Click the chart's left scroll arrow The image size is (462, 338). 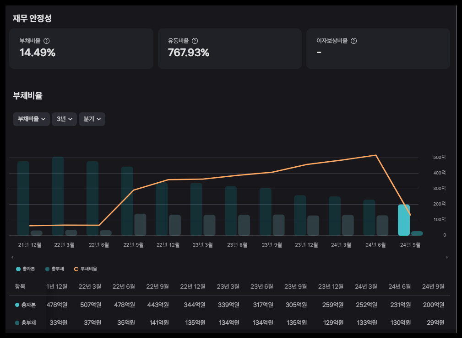12,257
